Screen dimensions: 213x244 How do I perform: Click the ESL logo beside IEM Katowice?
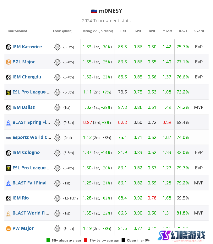click(8, 47)
